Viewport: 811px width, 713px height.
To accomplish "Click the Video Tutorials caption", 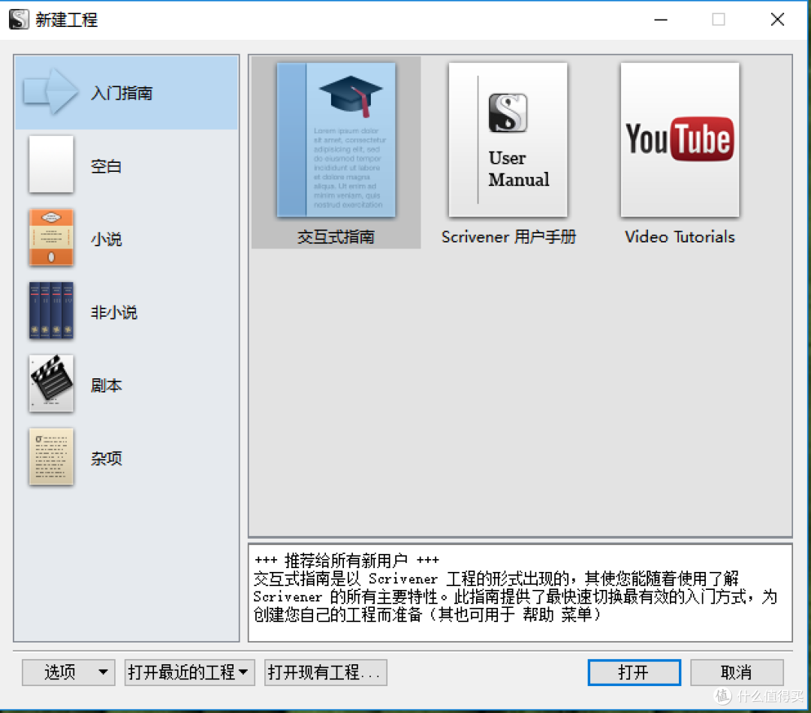I will point(680,237).
